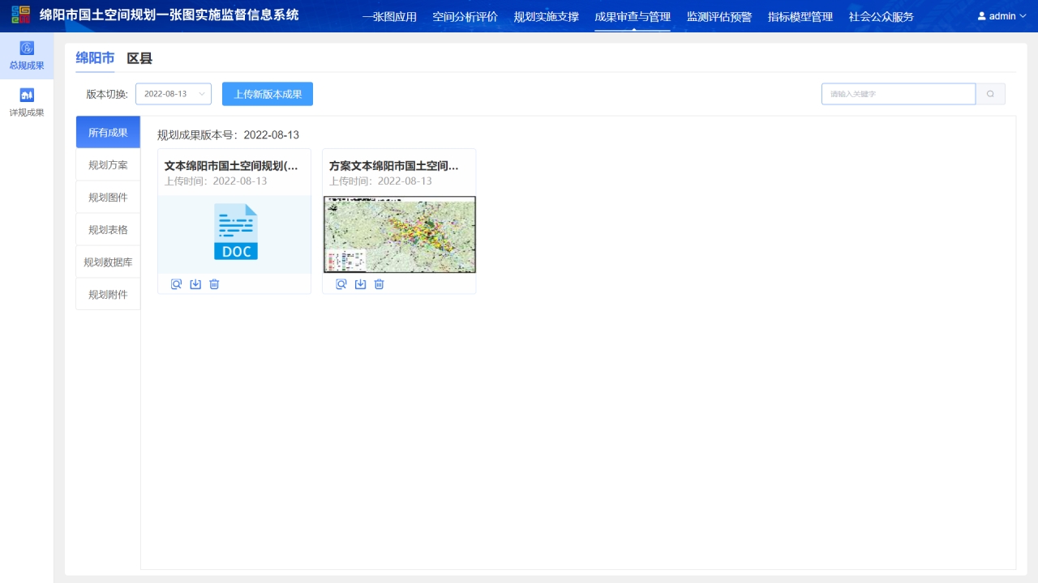Viewport: 1038px width, 583px height.
Task: Download the 文本绵阳市国土空间规划 document
Action: (195, 284)
